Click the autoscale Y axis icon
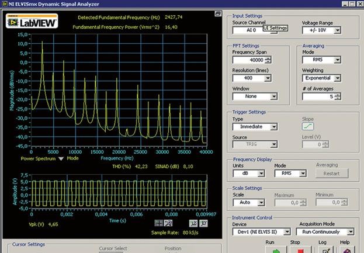 point(203,223)
